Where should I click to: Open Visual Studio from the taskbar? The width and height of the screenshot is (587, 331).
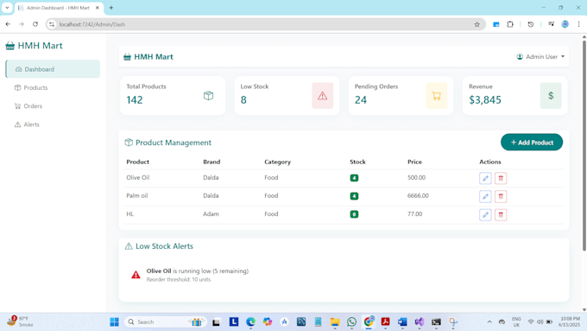(420, 322)
